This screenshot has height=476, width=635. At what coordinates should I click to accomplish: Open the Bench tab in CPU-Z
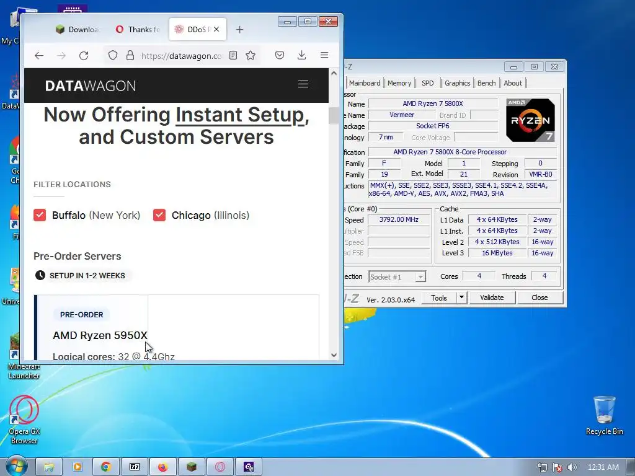pyautogui.click(x=486, y=83)
